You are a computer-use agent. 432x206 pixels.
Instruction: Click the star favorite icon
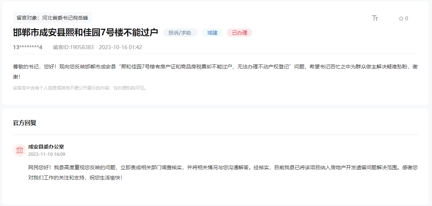click(401, 19)
